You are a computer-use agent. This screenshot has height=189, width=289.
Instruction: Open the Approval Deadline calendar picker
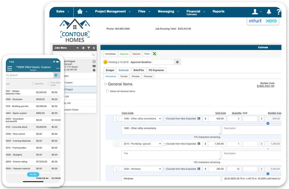(178, 62)
